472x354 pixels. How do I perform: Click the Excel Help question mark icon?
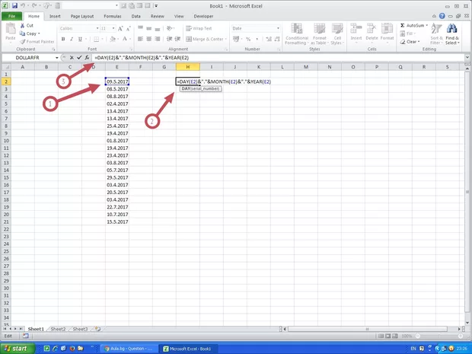click(x=442, y=16)
